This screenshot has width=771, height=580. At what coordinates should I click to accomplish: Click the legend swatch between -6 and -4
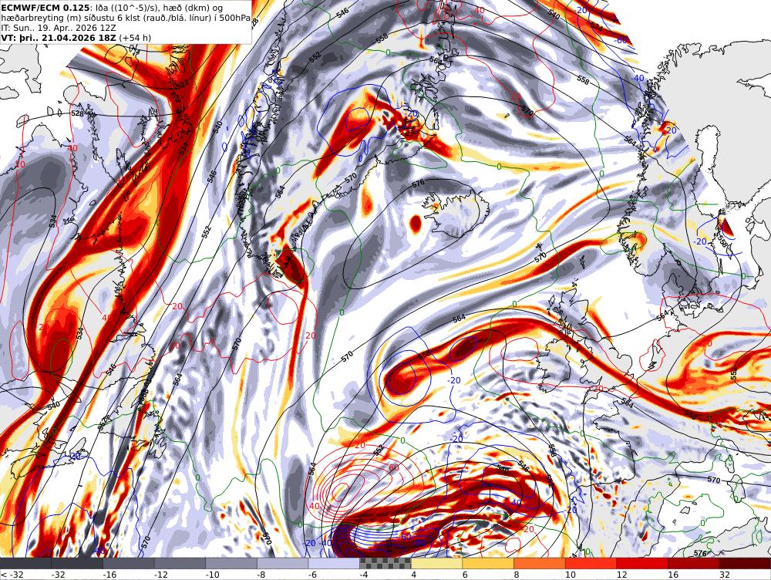coord(334,563)
